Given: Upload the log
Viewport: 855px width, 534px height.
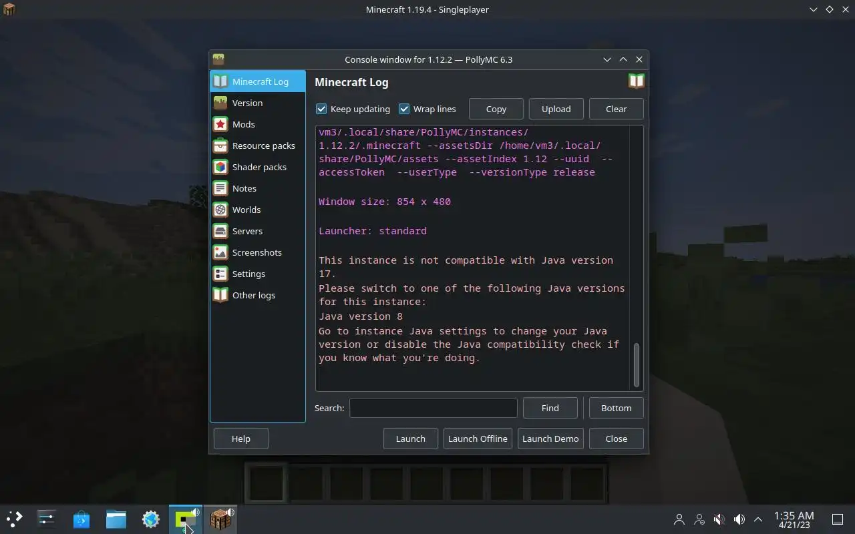Looking at the screenshot, I should pyautogui.click(x=556, y=109).
